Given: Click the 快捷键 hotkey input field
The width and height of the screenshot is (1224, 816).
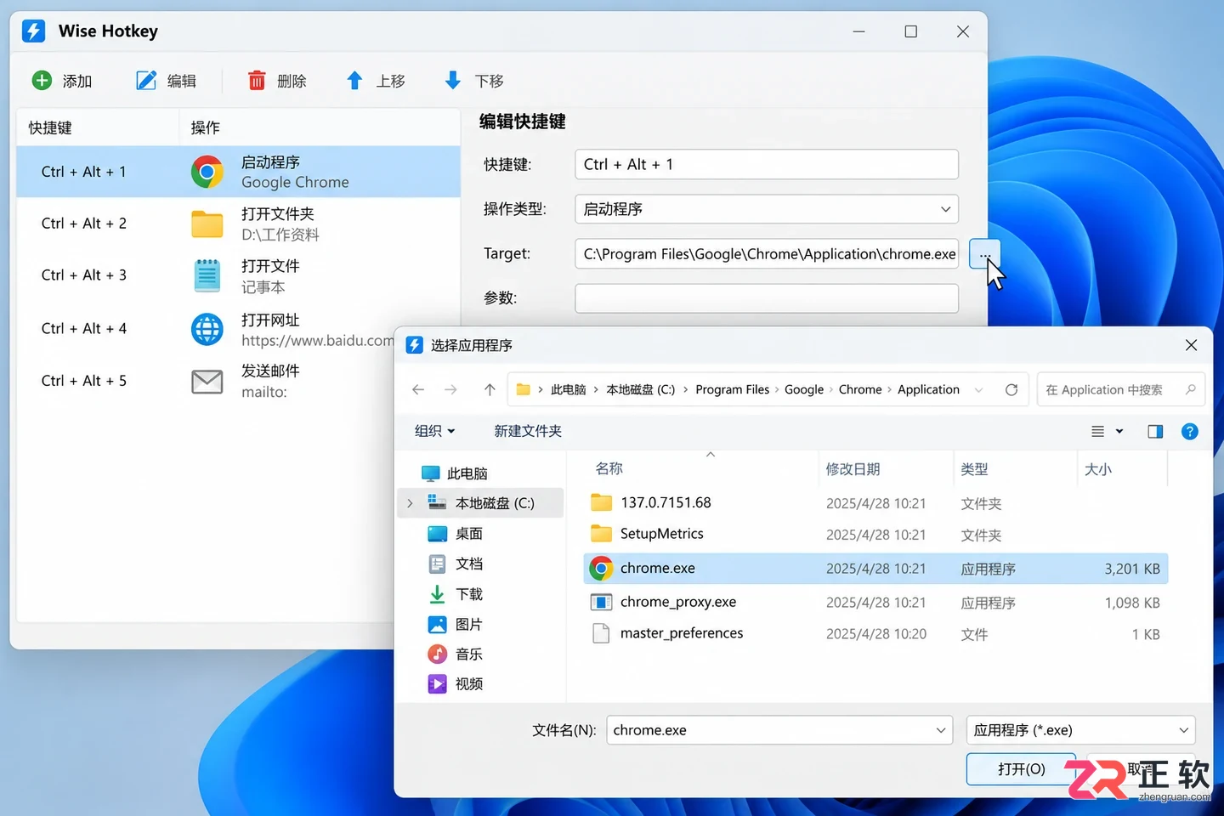Looking at the screenshot, I should pos(767,164).
